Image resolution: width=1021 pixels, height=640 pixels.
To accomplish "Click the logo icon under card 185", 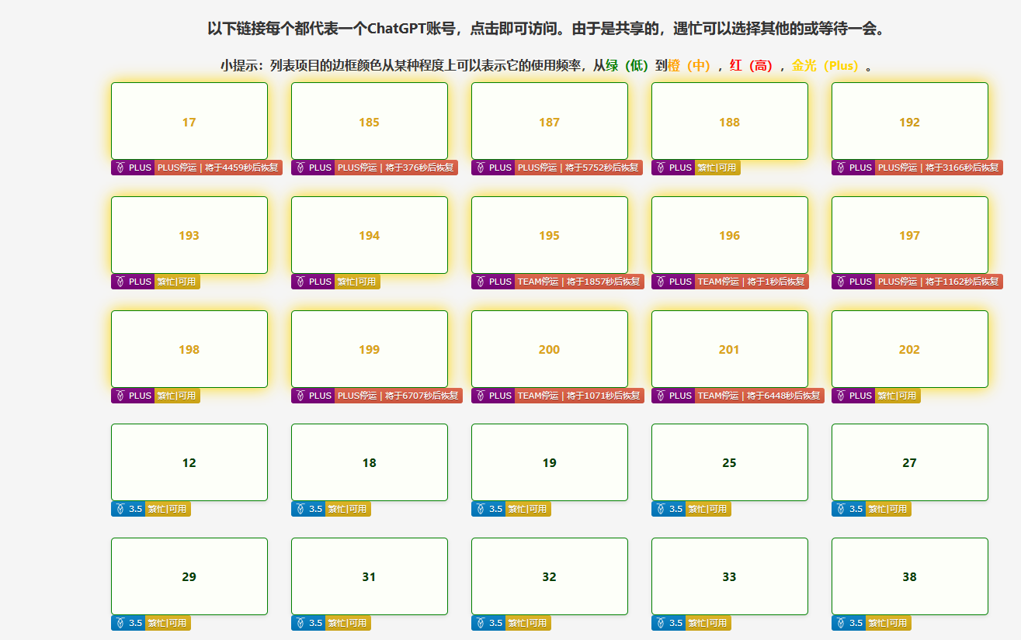I will pyautogui.click(x=300, y=168).
